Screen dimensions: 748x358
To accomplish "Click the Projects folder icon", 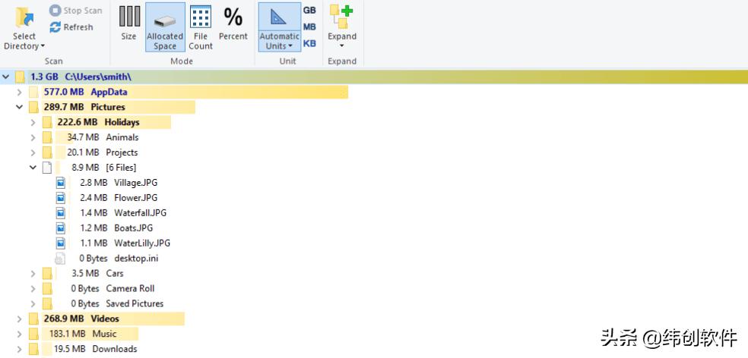I will pos(47,152).
